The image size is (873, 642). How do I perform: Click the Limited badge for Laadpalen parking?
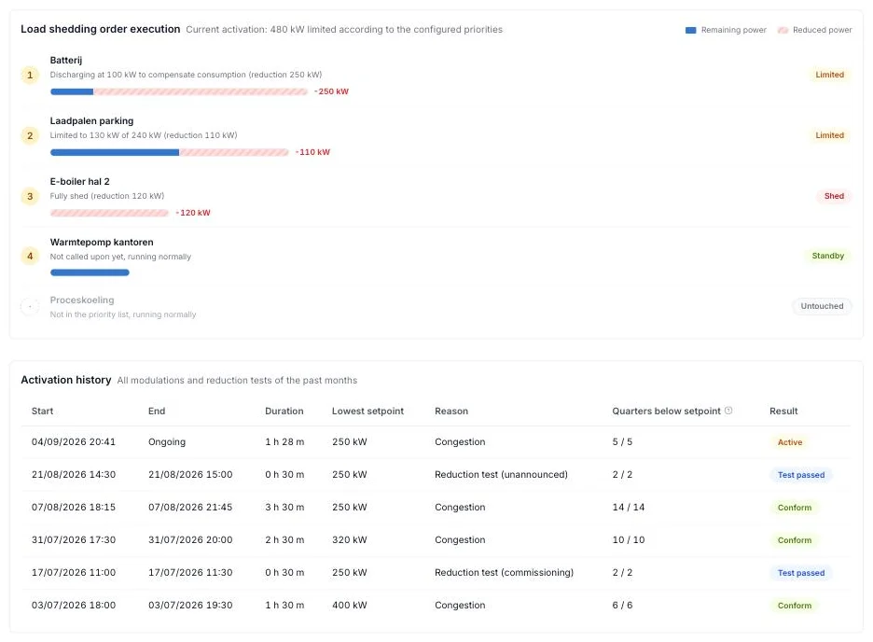[x=829, y=135]
